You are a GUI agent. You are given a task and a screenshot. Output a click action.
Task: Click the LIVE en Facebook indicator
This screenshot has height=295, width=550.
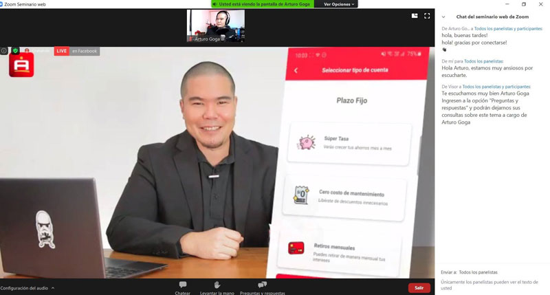click(x=77, y=51)
